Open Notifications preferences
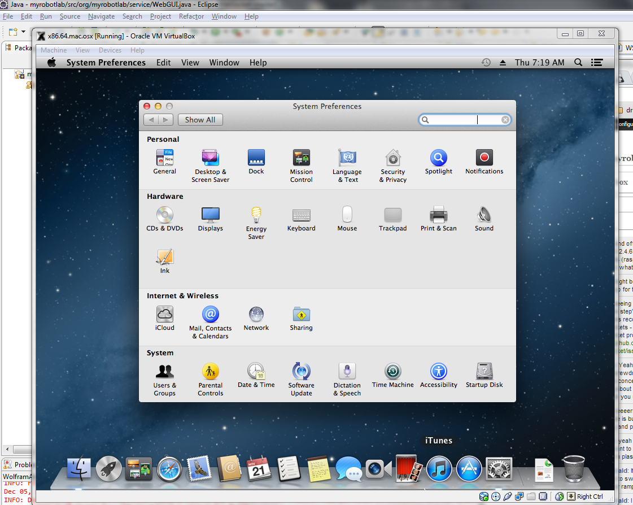 point(484,162)
